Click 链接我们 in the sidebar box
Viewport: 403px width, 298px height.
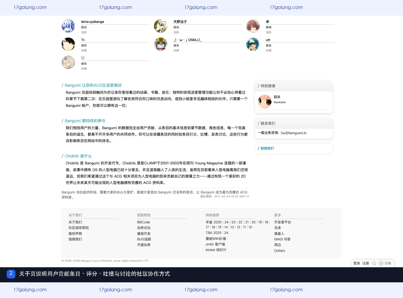tap(267, 148)
